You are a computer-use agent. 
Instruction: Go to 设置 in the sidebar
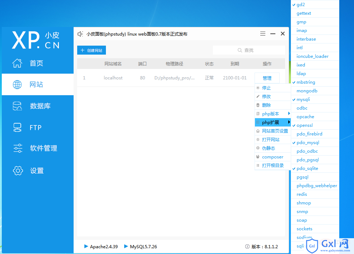tap(38, 171)
